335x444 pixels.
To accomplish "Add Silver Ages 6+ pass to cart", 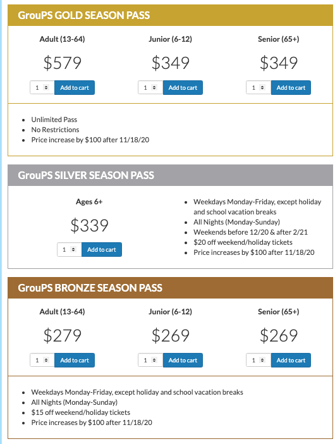I will click(x=102, y=249).
